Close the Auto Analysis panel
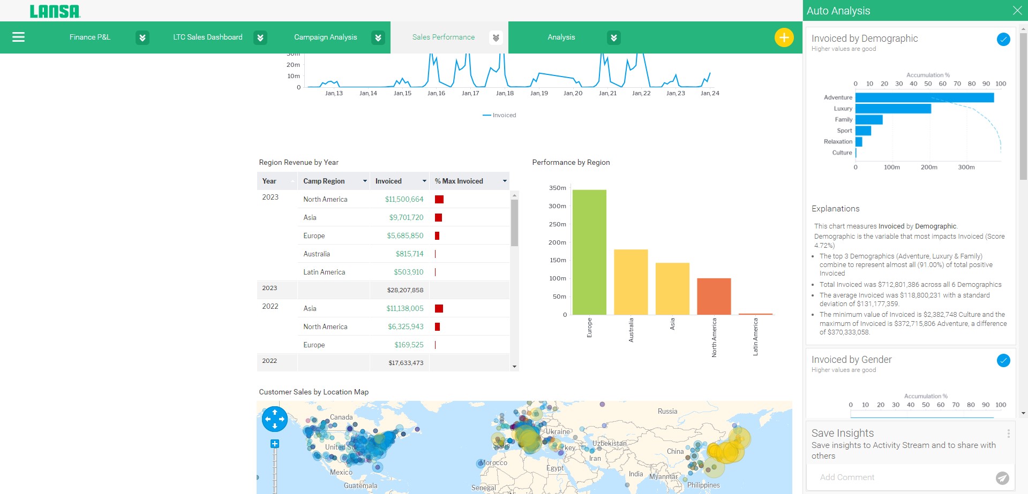 tap(1017, 11)
